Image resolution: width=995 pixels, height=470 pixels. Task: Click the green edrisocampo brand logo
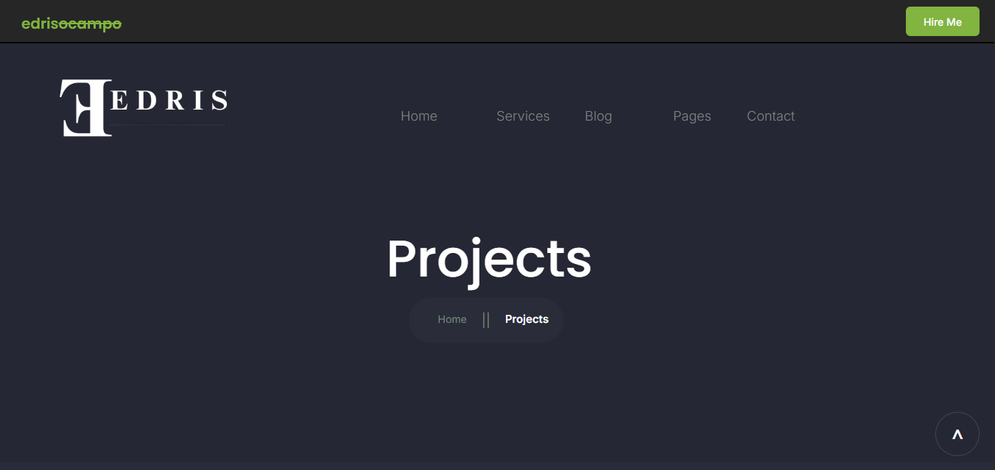[71, 24]
